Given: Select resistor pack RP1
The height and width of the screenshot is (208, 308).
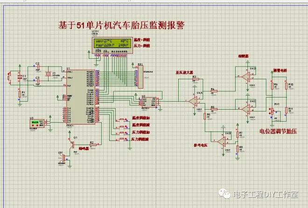Looking at the screenshot, I should click(x=140, y=77).
